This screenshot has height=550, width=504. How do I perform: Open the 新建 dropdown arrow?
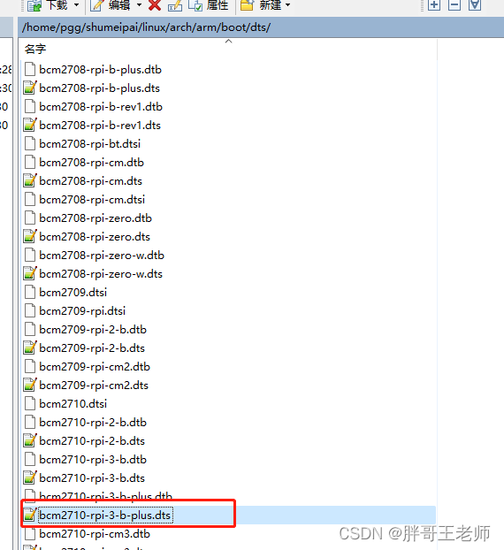click(x=288, y=5)
